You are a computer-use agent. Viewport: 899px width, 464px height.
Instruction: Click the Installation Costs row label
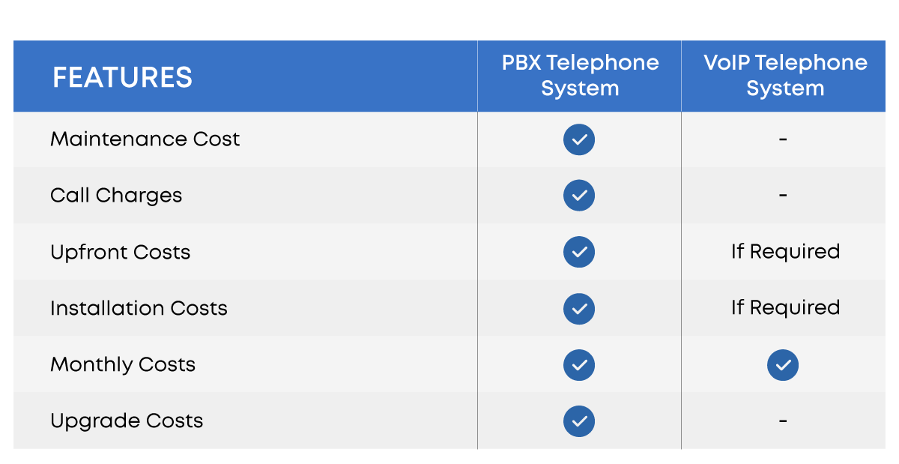139,308
